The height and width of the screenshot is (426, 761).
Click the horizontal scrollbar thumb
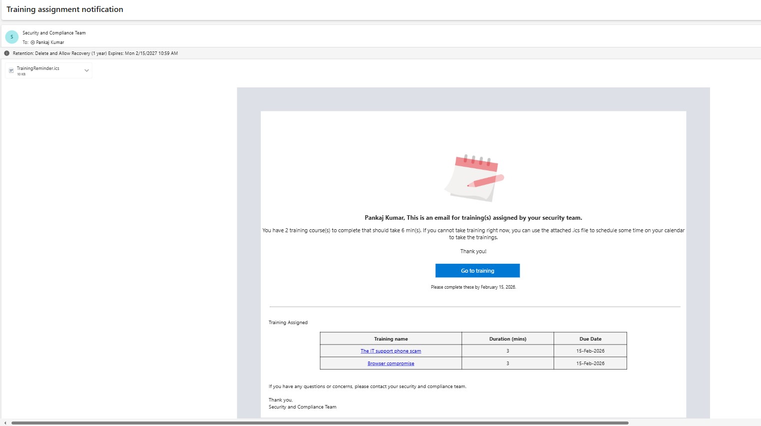click(x=320, y=423)
